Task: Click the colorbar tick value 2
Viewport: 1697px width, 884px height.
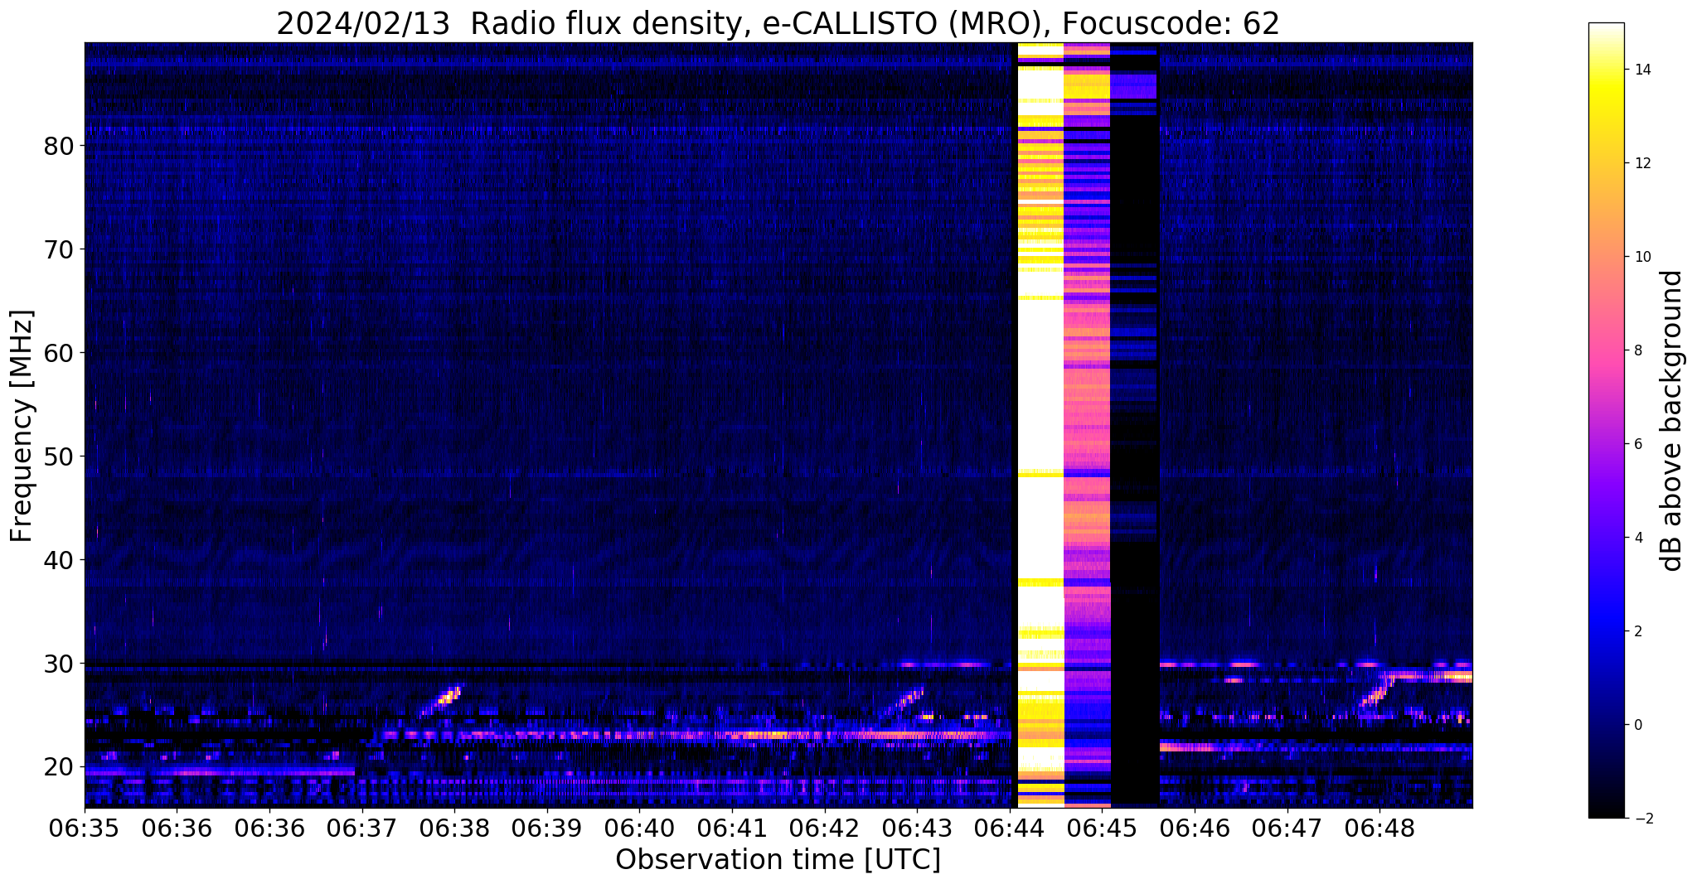Action: 1638,631
